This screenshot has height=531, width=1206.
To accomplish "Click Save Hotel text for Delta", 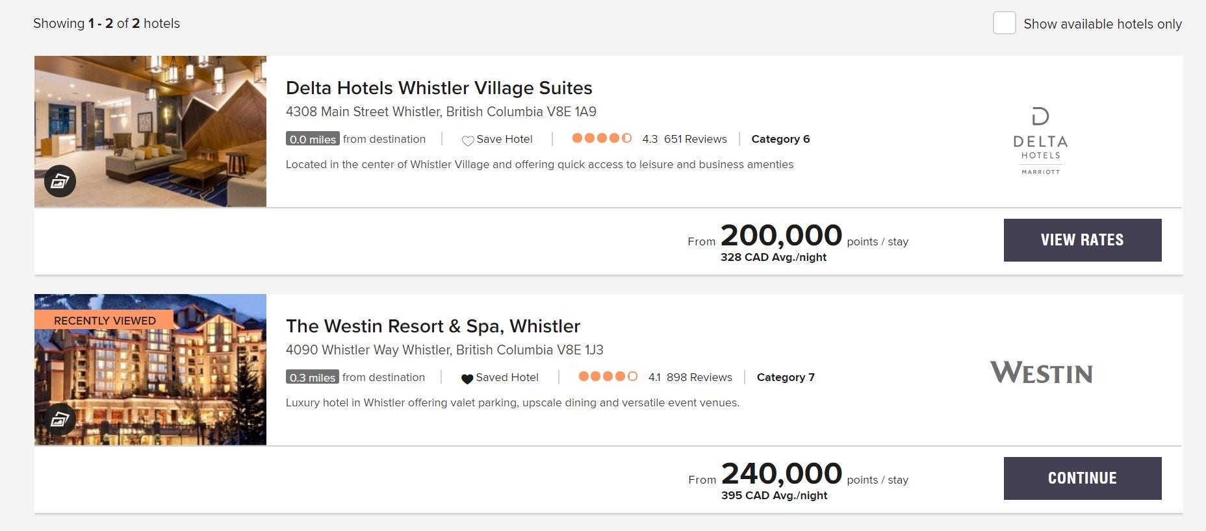I will click(504, 139).
